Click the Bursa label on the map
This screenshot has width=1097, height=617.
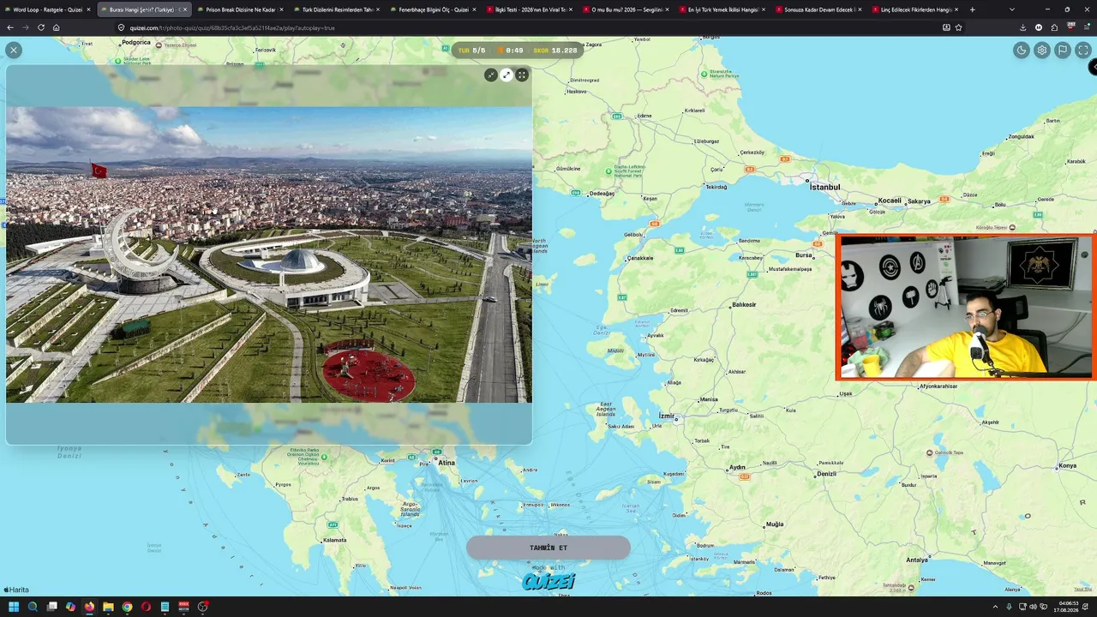804,255
